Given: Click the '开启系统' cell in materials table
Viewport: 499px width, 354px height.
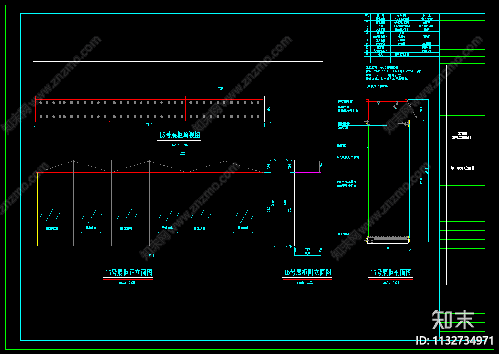Looking at the screenshot, I should click(x=381, y=40).
